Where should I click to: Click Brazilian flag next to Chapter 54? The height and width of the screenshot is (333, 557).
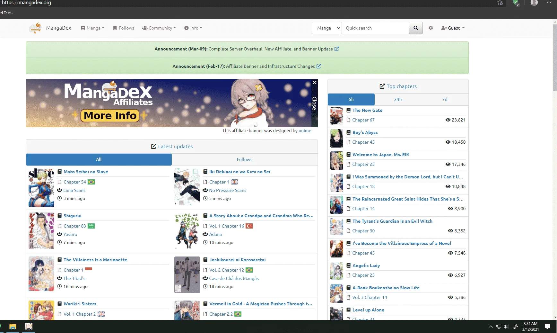(91, 182)
